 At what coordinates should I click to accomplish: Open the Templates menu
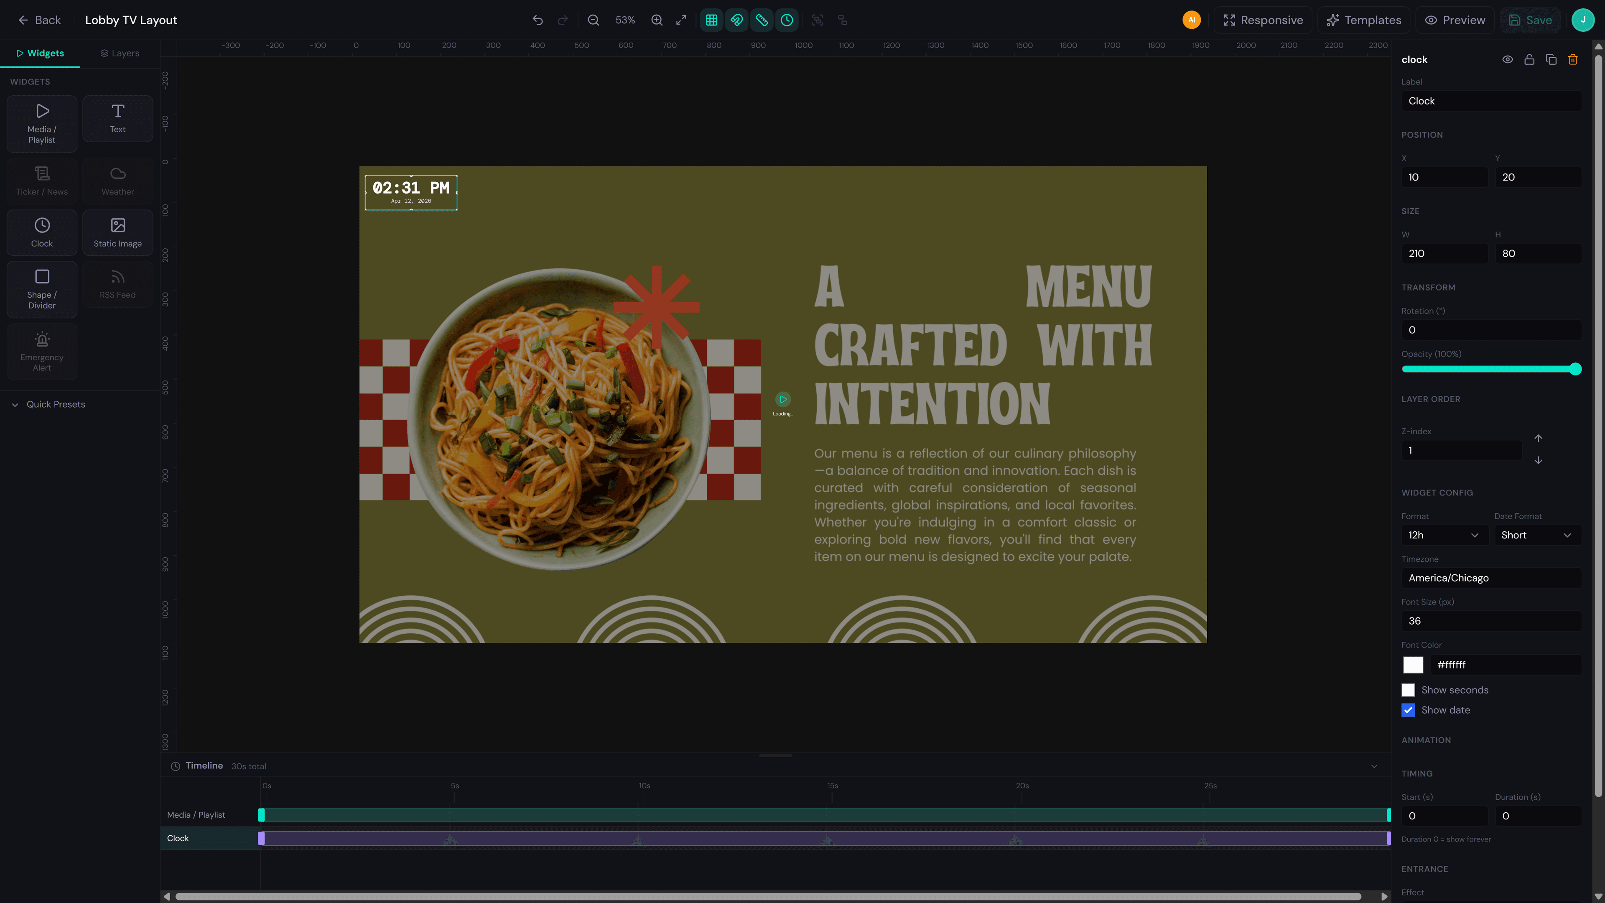pos(1364,20)
